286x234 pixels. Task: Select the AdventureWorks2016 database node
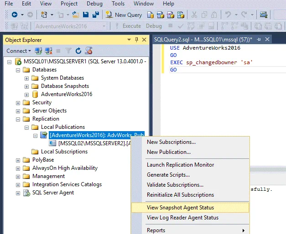[66, 94]
